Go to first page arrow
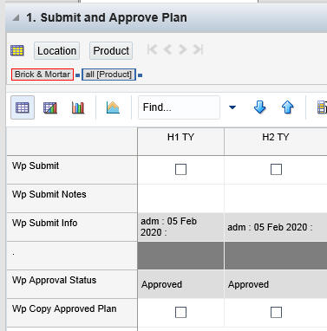Viewport: 327px width, 331px height. [152, 49]
